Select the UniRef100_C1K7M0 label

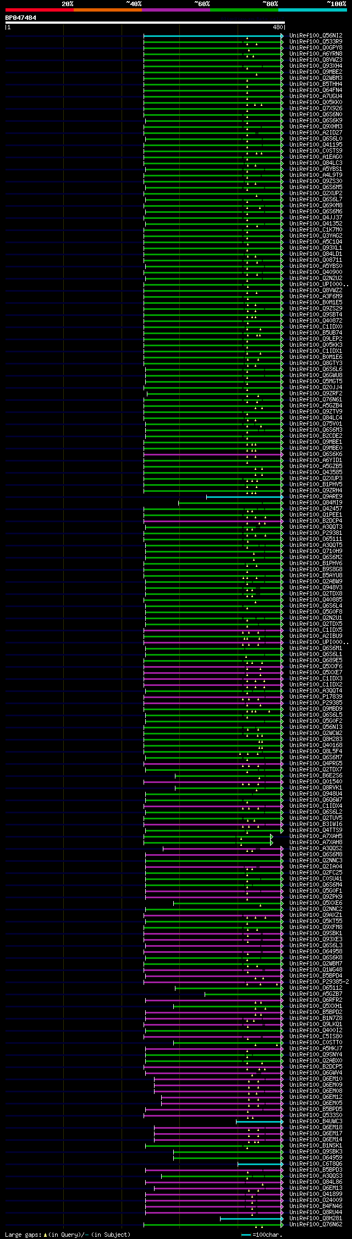[x=316, y=229]
